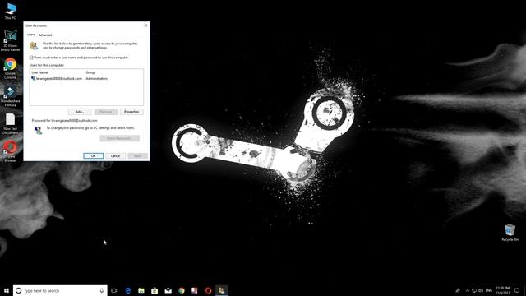The width and height of the screenshot is (526, 296).
Task: Select New Text Document file on desktop
Action: point(10,124)
